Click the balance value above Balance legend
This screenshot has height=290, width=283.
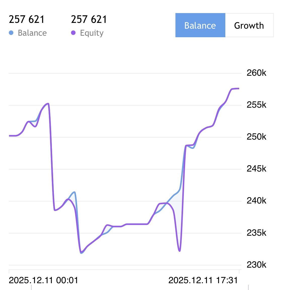(27, 19)
